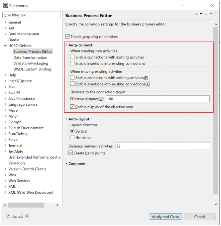Check Enable connections with existing activities(P)
The width and height of the screenshot is (221, 226).
72,77
